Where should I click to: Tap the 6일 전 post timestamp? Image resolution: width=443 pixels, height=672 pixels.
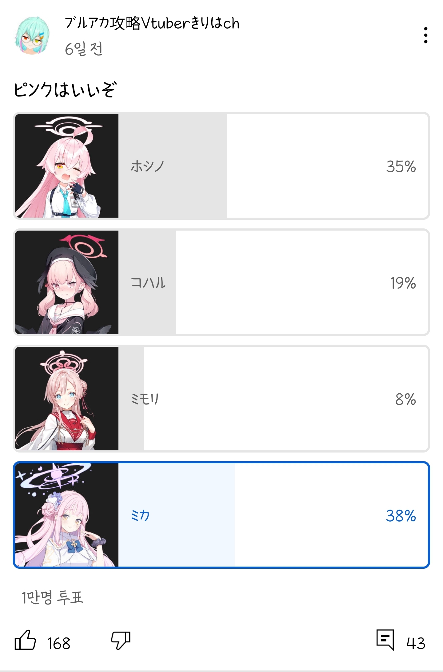pos(84,49)
